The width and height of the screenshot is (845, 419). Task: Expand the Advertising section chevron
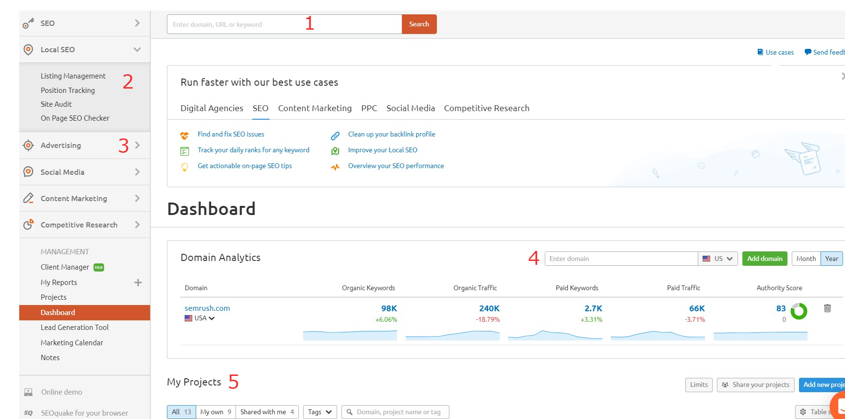138,145
